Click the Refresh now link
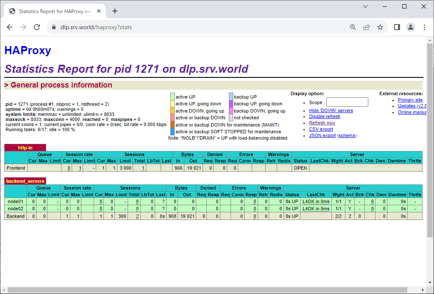 tap(322, 123)
